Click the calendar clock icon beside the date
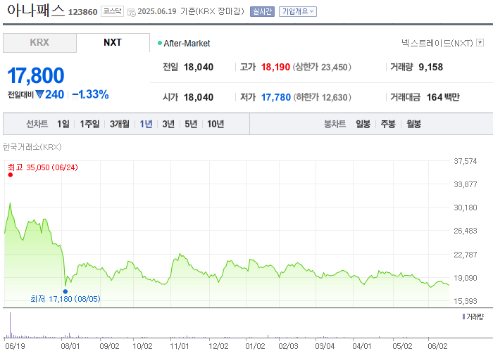Image resolution: width=493 pixels, height=351 pixels. click(132, 13)
